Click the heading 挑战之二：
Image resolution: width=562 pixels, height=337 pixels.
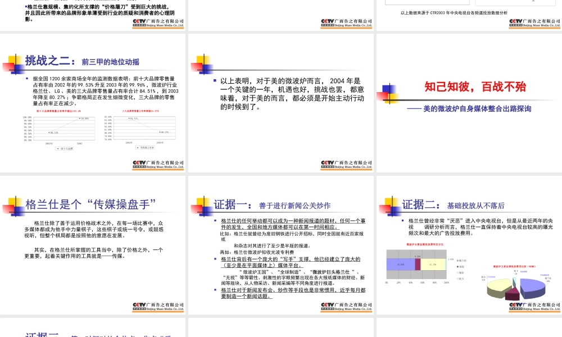(50, 61)
